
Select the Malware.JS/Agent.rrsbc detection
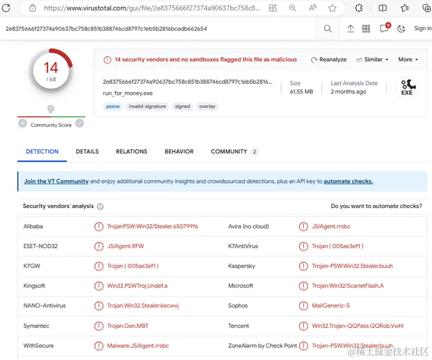138,346
